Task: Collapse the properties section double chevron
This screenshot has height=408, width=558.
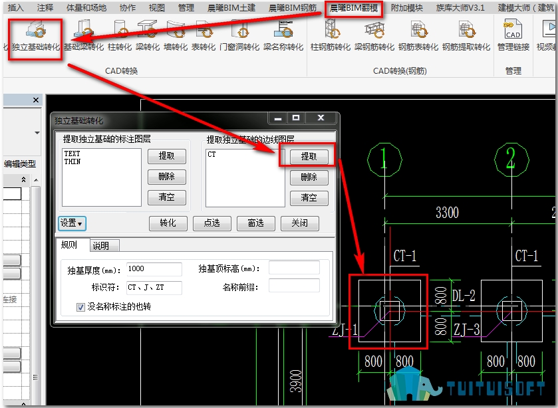Action: (x=23, y=179)
